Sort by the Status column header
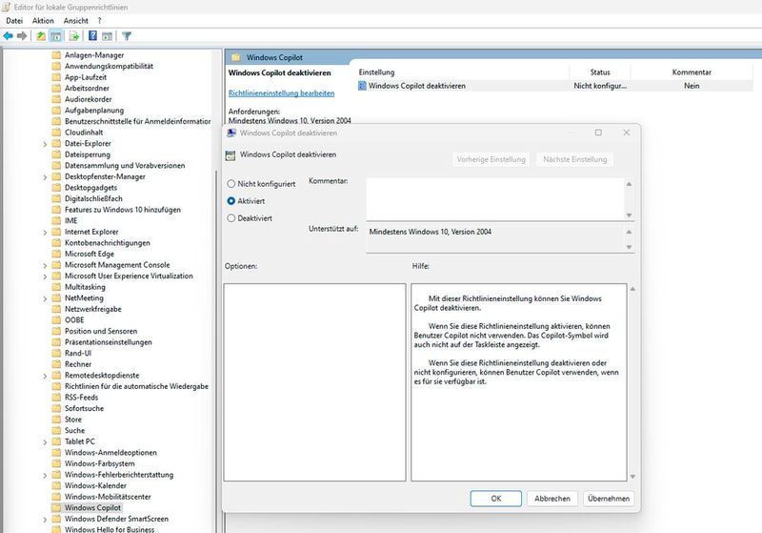Viewport: 762px width, 533px height. click(600, 72)
